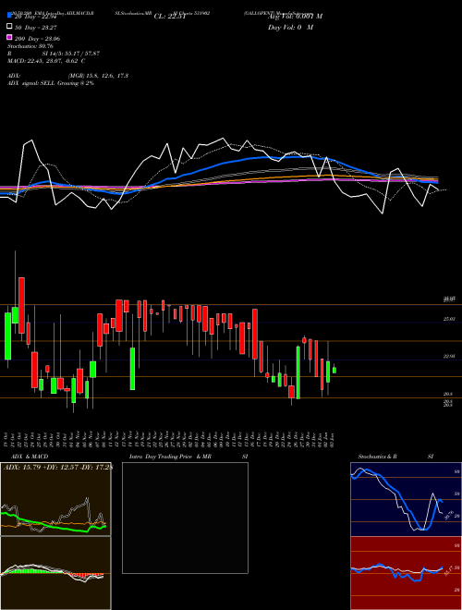Click the 'Intra Day Trading Price & MR' title

170,457
